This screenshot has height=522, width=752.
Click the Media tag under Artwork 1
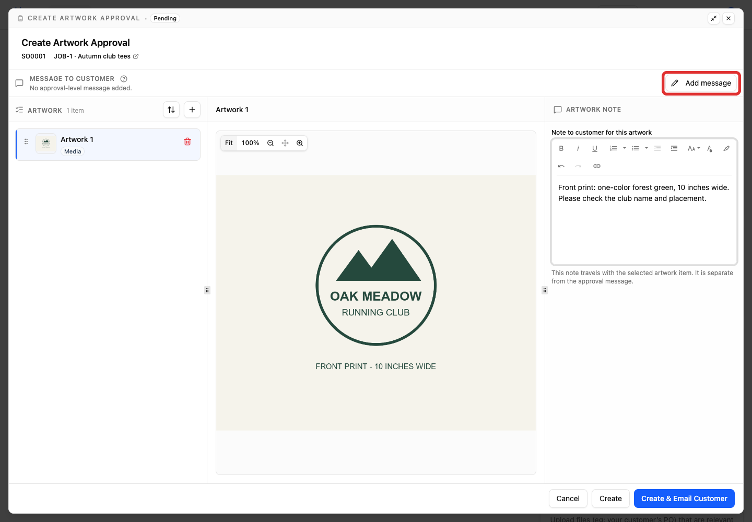(x=73, y=151)
